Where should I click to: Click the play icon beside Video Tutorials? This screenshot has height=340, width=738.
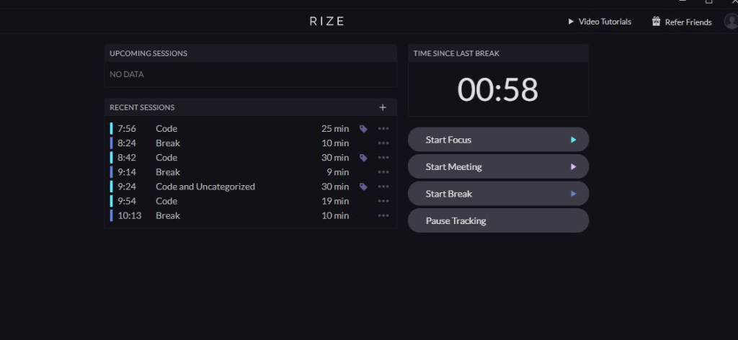(x=572, y=22)
